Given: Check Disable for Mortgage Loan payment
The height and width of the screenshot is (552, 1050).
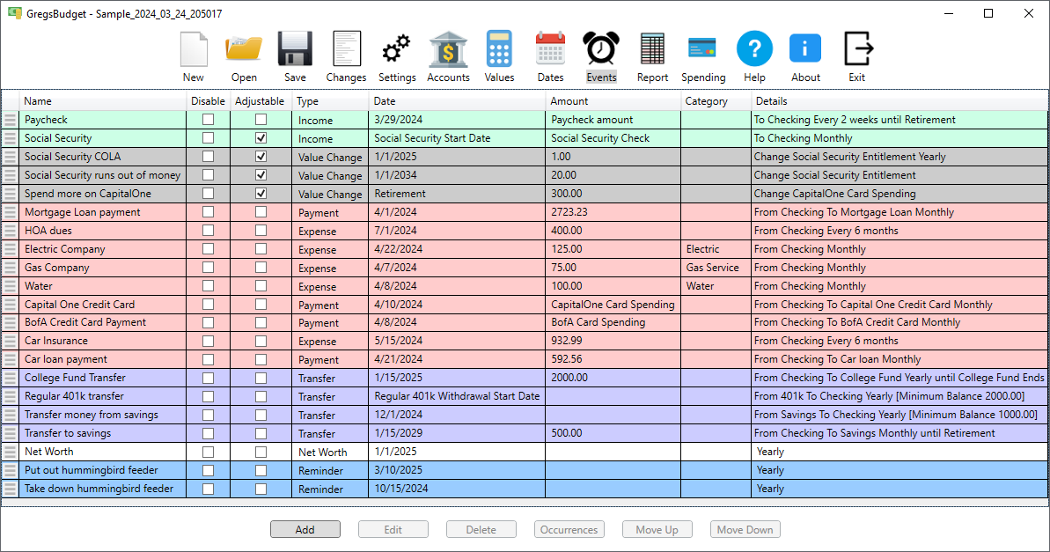Looking at the screenshot, I should (209, 211).
